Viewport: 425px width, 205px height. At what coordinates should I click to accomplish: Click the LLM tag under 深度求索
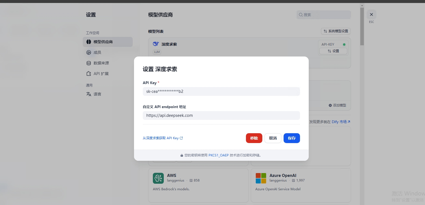click(157, 52)
